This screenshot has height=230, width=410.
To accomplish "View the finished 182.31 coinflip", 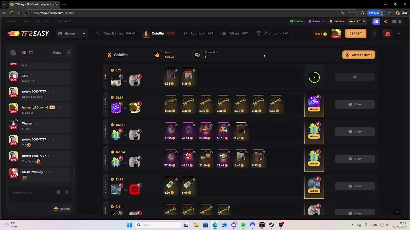I will click(x=355, y=132).
